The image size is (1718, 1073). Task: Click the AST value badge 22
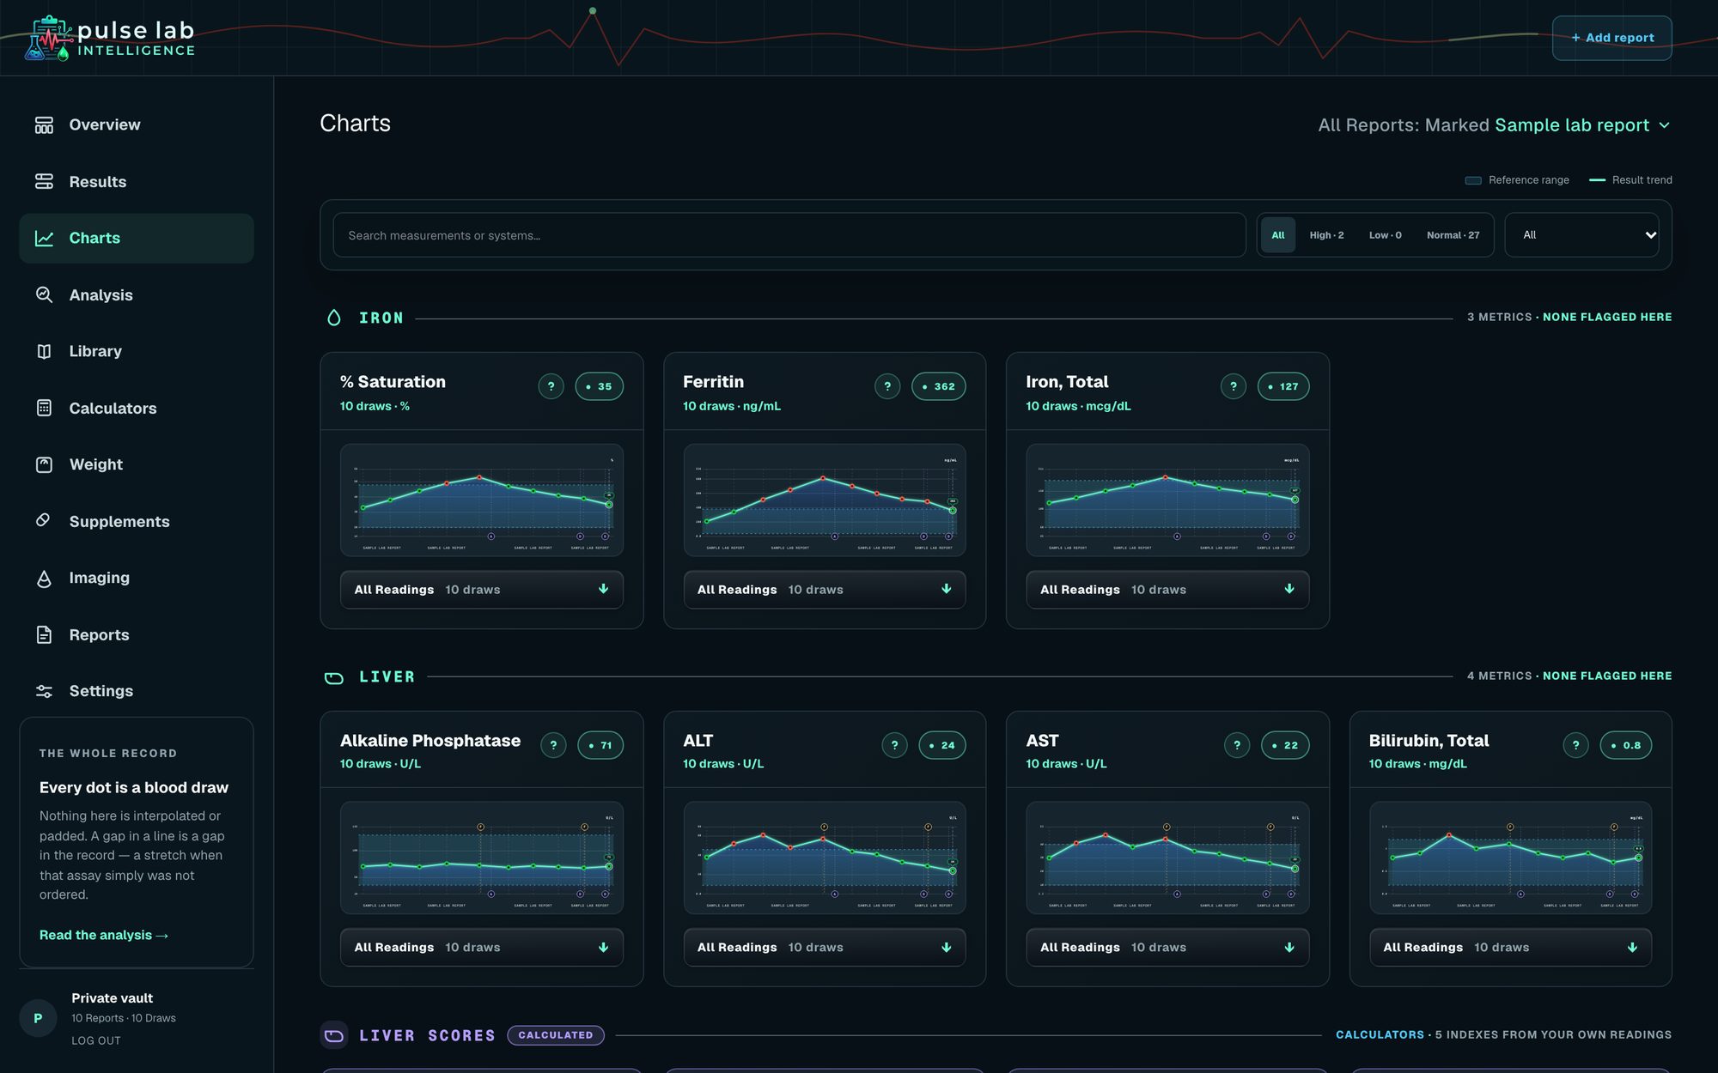[x=1285, y=745]
